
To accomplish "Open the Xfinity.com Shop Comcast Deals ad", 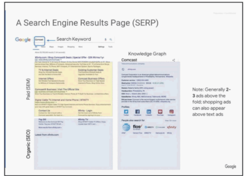I will (69, 57).
